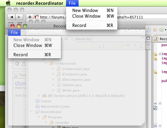Viewport: 167px width, 128px height.
Task: Click the Eclipse New Java Project icon
Action: (x=148, y=30)
